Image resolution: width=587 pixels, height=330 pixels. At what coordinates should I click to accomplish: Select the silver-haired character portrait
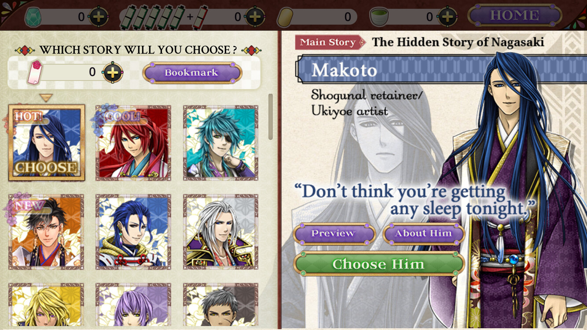220,232
